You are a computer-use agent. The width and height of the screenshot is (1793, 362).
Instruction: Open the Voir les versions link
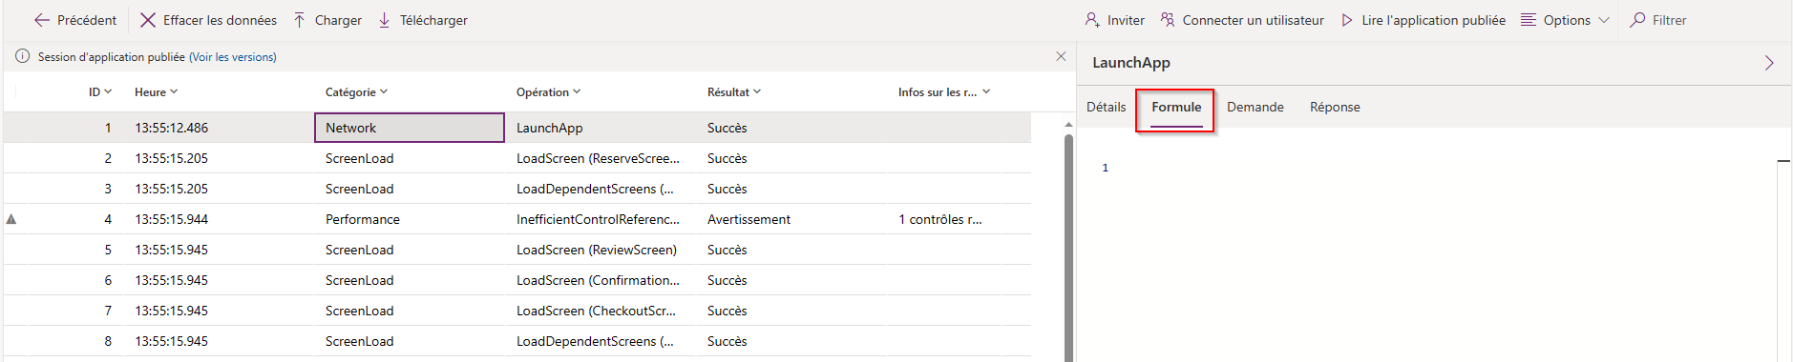(233, 57)
